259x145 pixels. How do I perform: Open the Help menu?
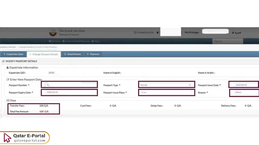coord(95,41)
